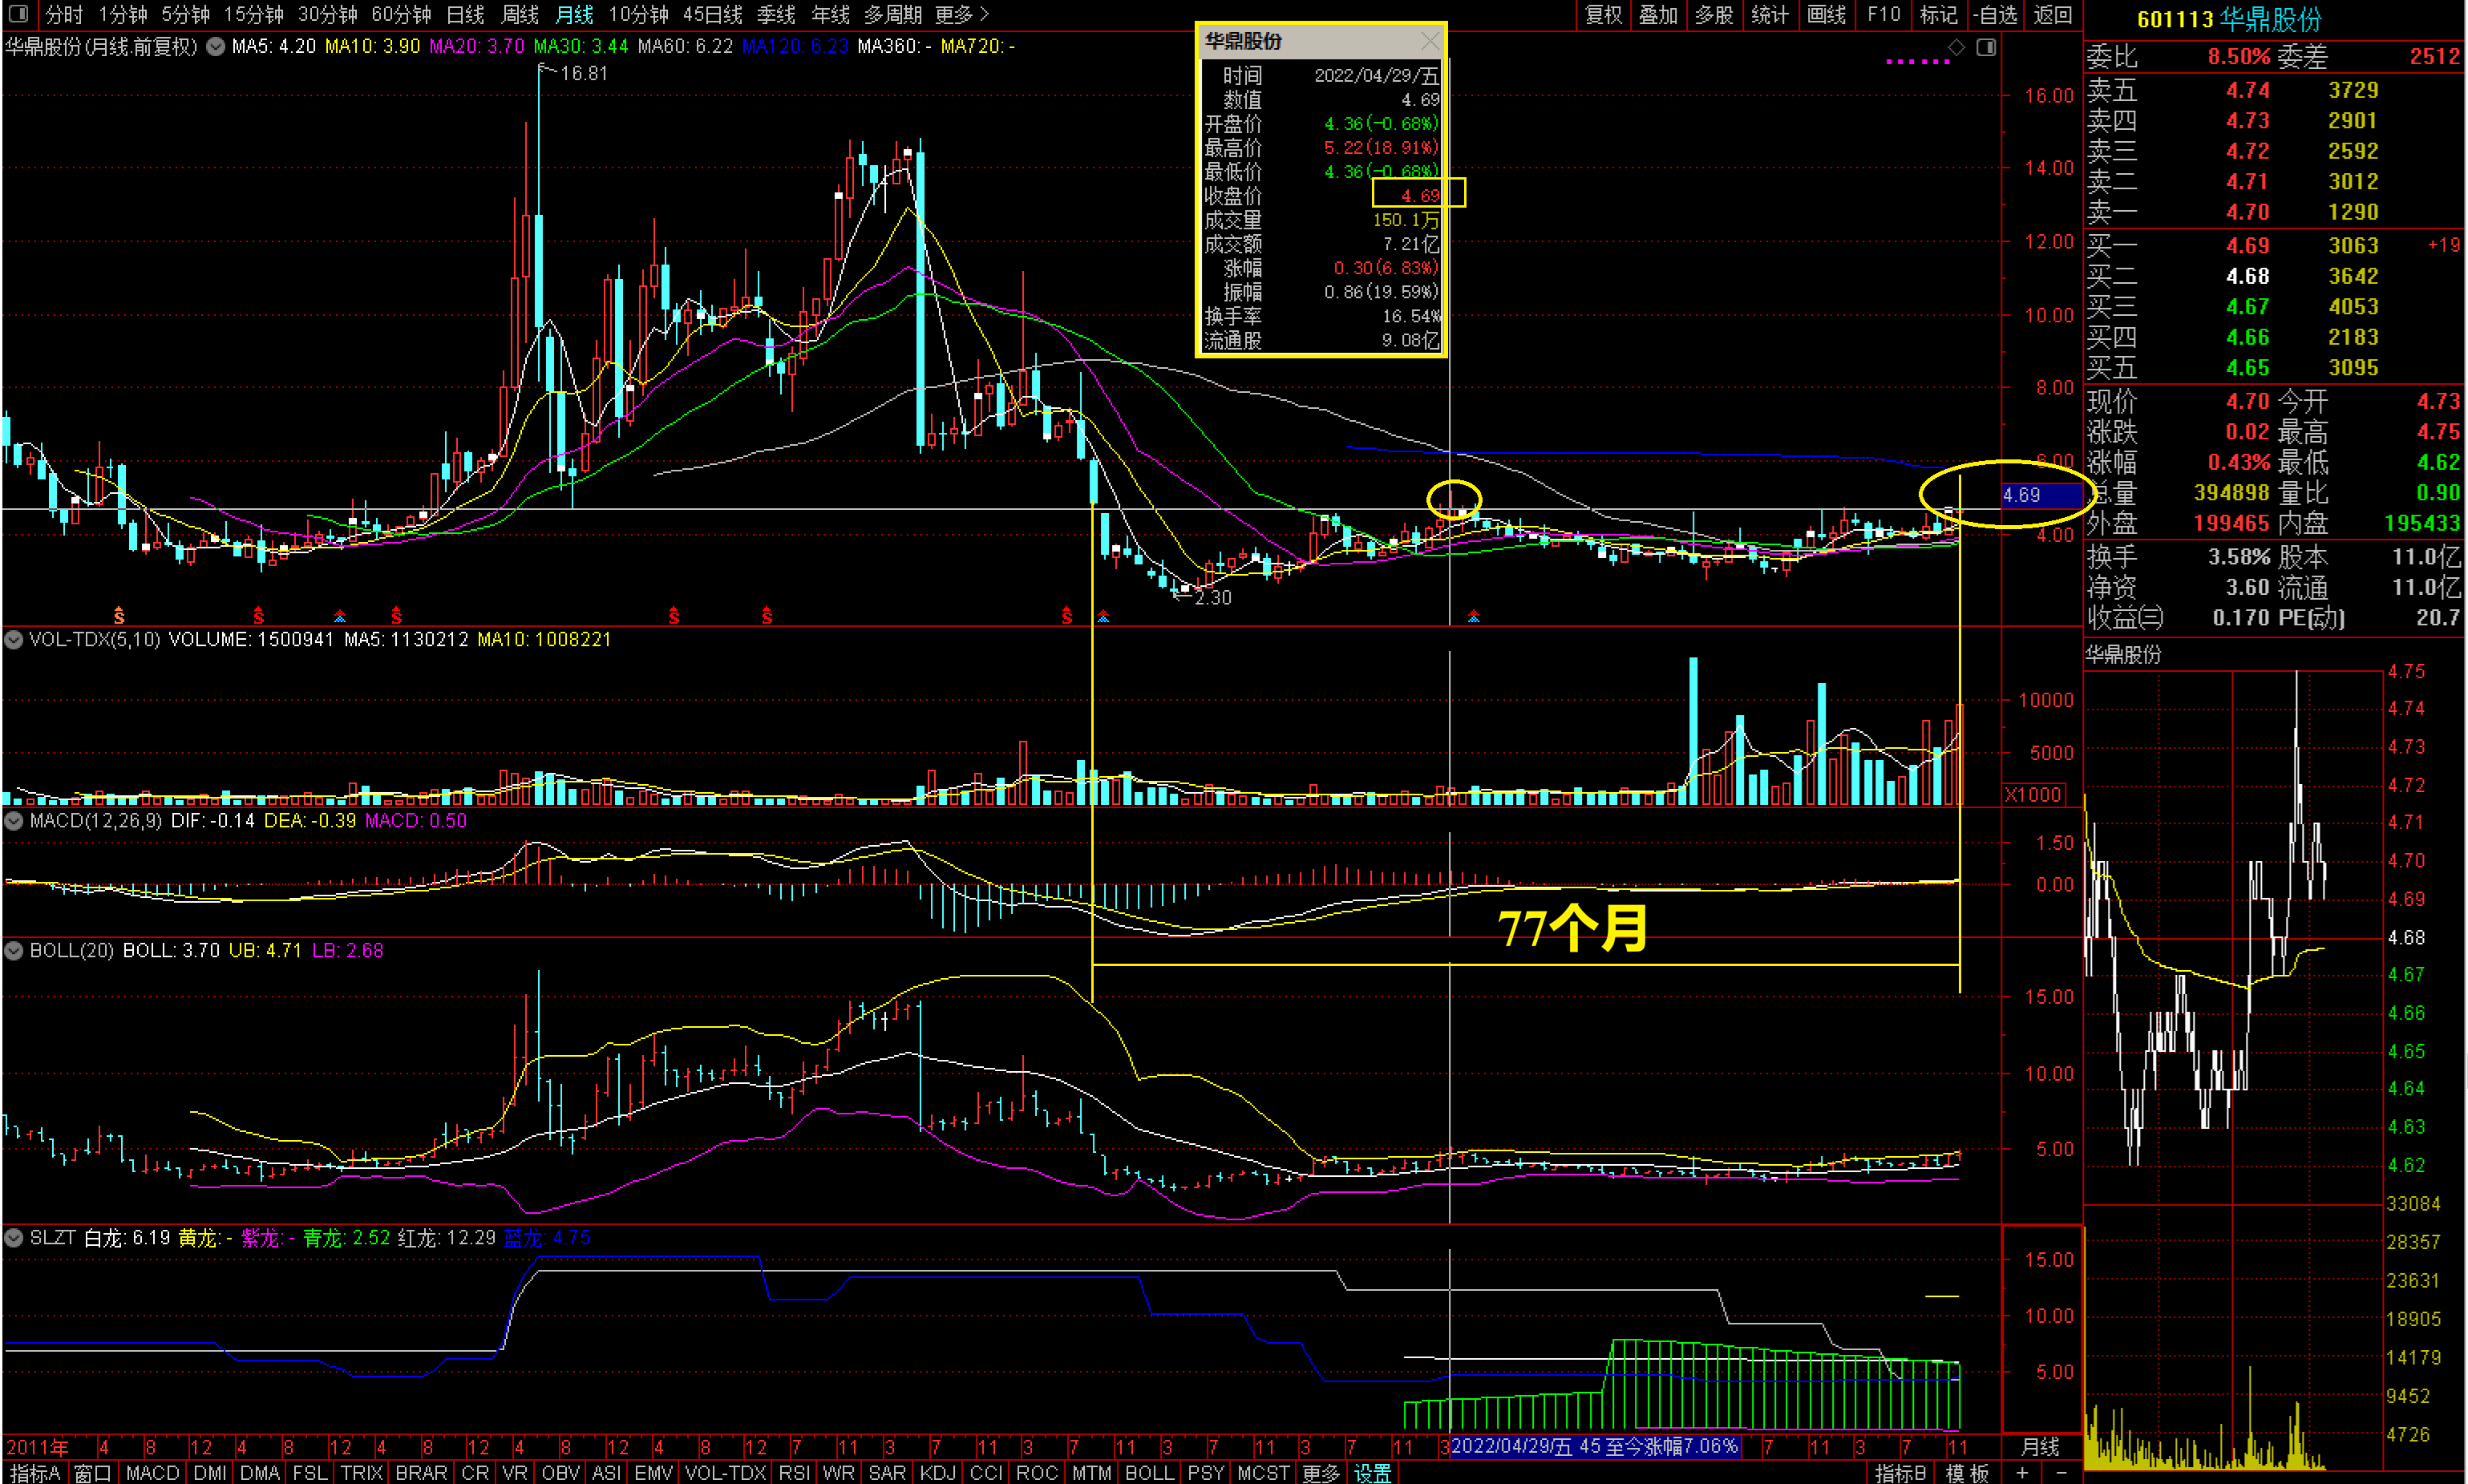Open 设置 in bottom indicator bar
The width and height of the screenshot is (2468, 1484).
tap(1372, 1473)
